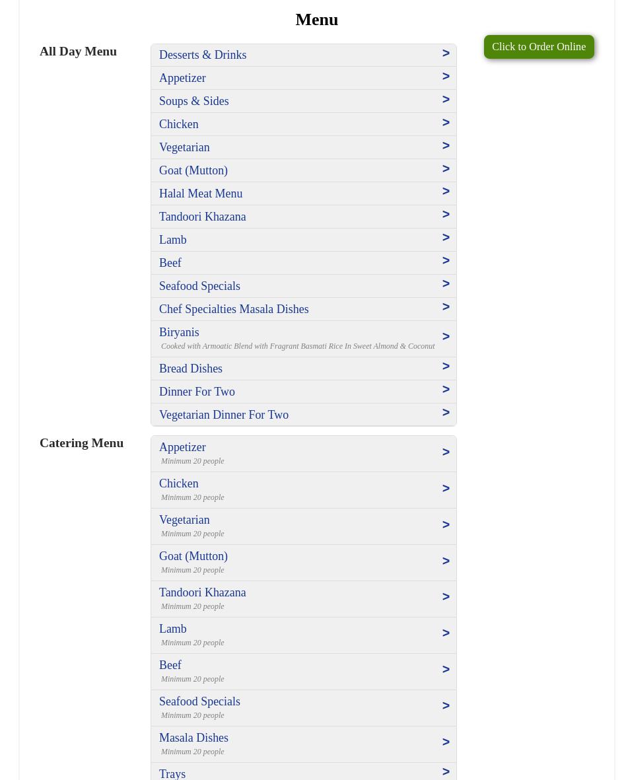Click the chevron for Catering Goat (Mutton)
This screenshot has height=780, width=624.
446,561
